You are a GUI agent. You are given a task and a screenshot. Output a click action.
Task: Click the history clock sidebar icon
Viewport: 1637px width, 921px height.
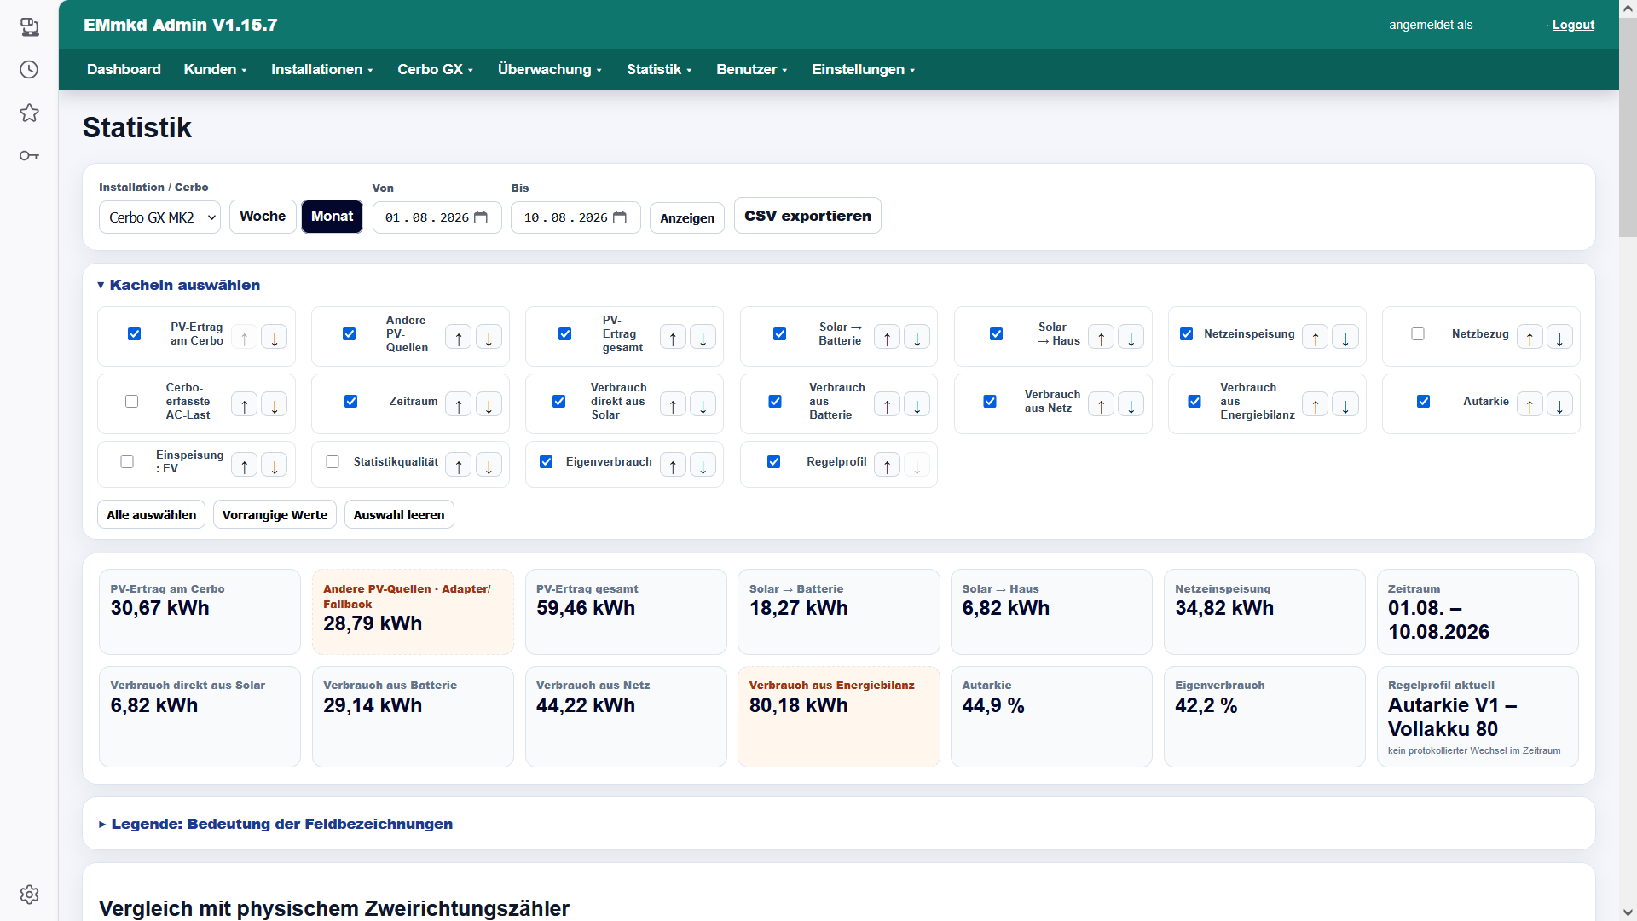click(x=29, y=69)
